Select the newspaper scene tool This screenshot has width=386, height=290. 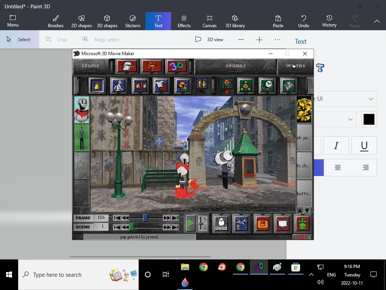click(288, 85)
